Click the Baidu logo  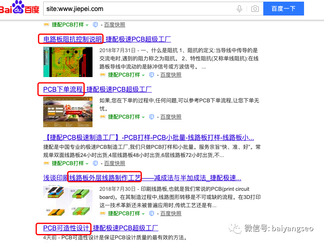[20, 7]
